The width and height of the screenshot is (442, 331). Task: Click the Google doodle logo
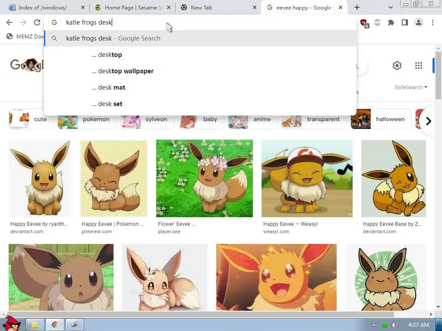27,66
